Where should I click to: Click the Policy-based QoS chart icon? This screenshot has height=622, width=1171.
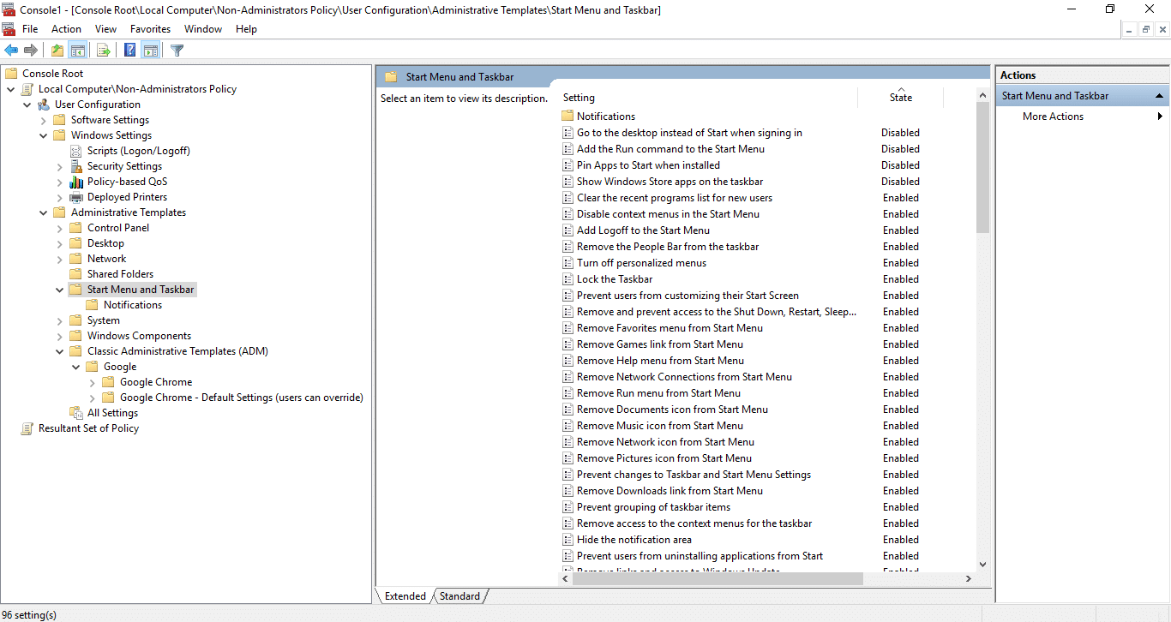(76, 182)
